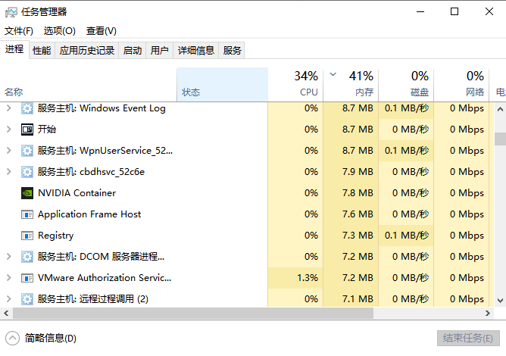Screen dimensions: 506x356
Task: Click the NVIDIA Container process icon
Action: pos(27,193)
